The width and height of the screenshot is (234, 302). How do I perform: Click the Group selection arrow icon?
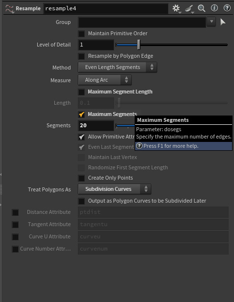pyautogui.click(x=223, y=22)
